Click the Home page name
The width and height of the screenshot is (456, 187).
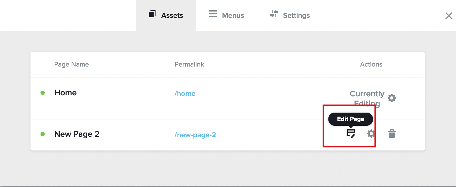65,93
